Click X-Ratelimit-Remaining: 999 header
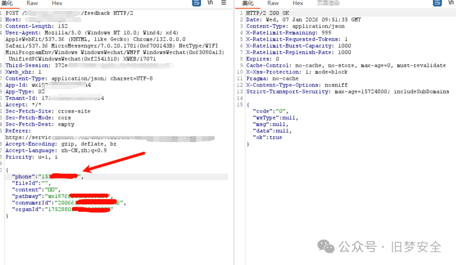Viewport: 456px width, 265px height. [x=289, y=33]
